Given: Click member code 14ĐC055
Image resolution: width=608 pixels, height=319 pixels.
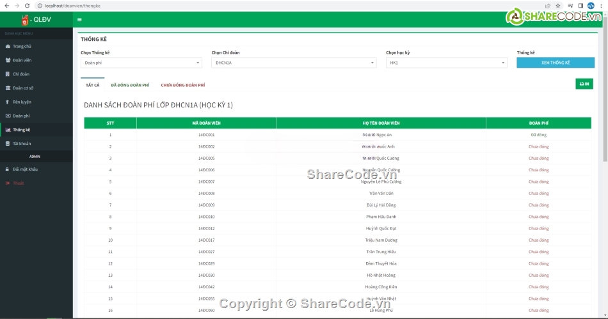Looking at the screenshot, I should click(x=206, y=299).
